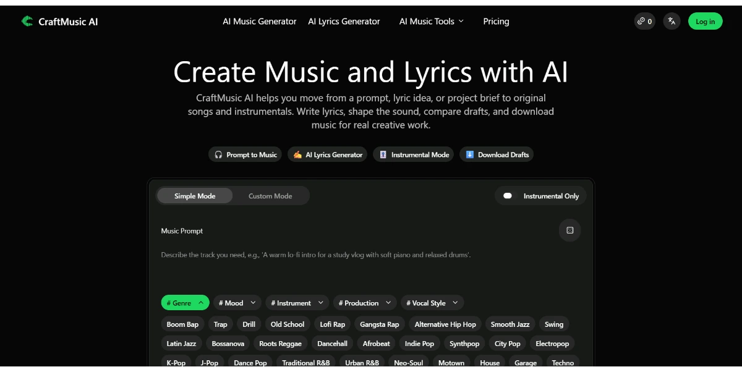Open the AI Music Tools dropdown menu
The height and width of the screenshot is (372, 742).
click(x=431, y=21)
